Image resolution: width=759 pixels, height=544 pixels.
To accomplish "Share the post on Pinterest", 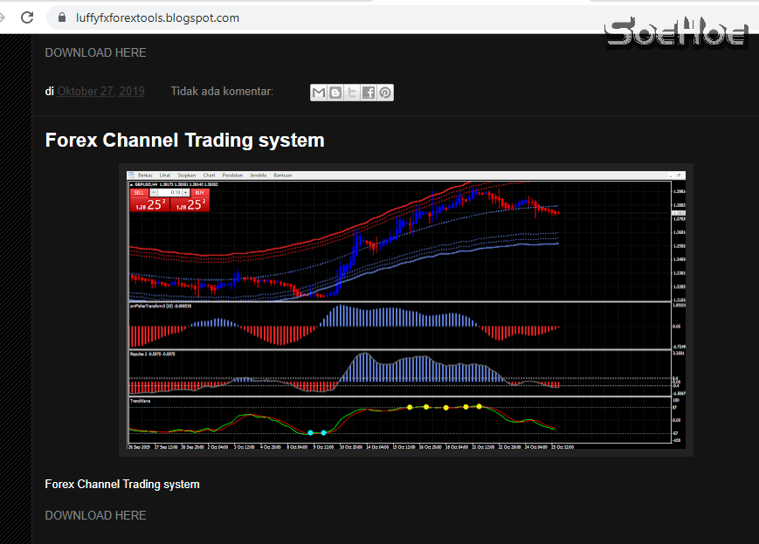I will tap(384, 92).
